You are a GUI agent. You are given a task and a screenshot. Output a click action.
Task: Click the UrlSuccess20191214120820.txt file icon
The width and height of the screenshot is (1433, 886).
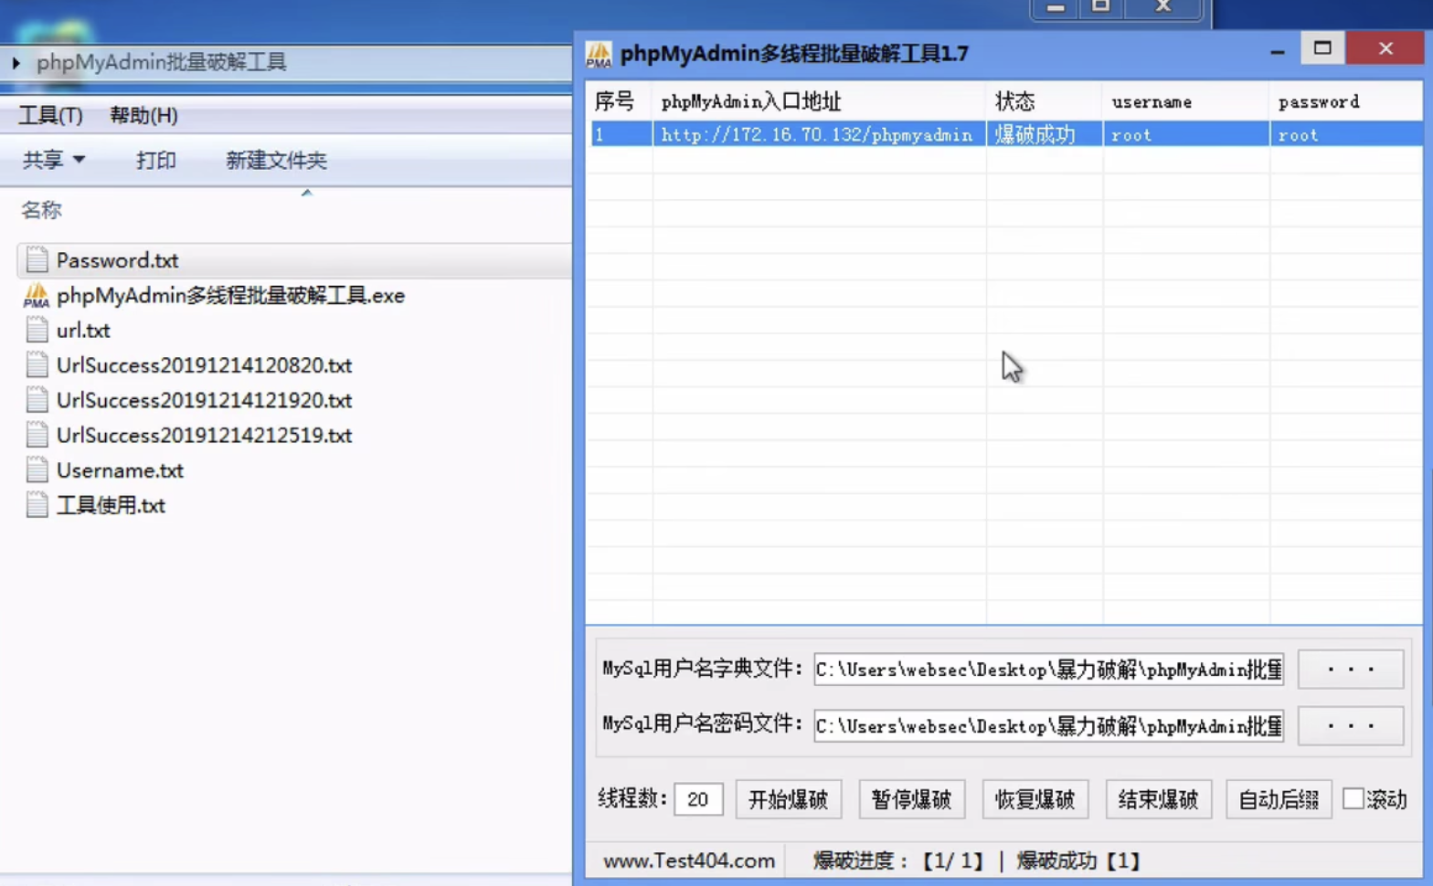pyautogui.click(x=37, y=365)
